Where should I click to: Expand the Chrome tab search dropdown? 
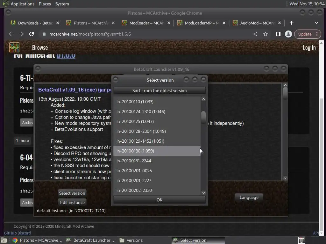[x=316, y=23]
